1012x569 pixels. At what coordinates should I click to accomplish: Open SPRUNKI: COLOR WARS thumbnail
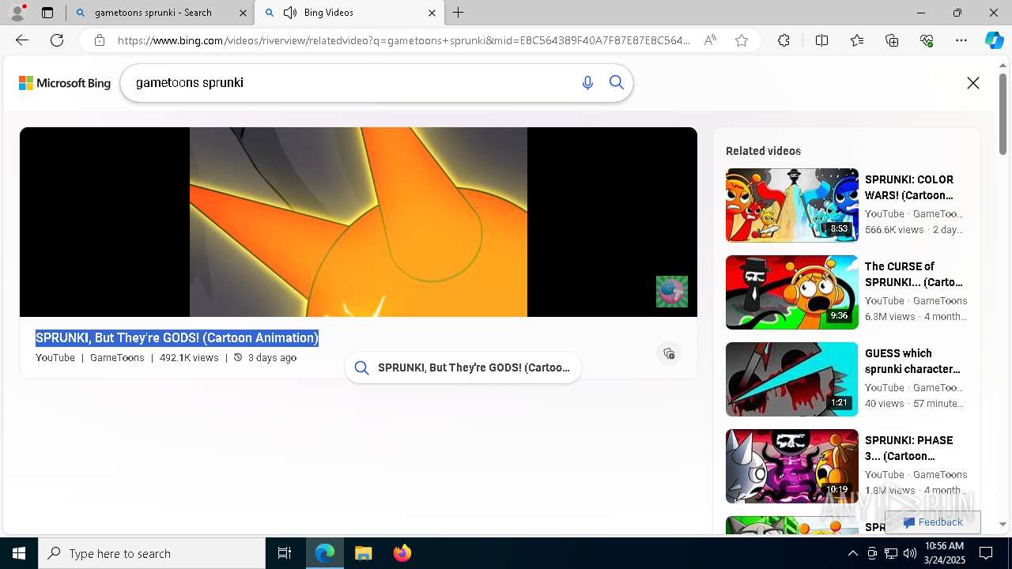(792, 205)
